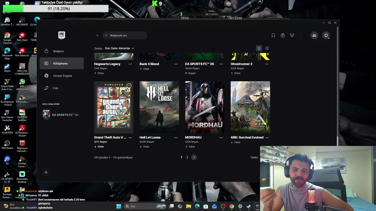The width and height of the screenshot is (376, 211).
Task: Install Hogwarts Legacy via Yükle
Action: [99, 73]
